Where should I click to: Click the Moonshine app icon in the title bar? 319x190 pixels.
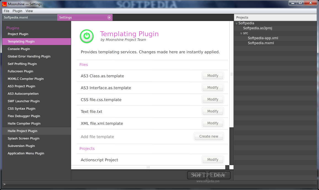(x=4, y=4)
